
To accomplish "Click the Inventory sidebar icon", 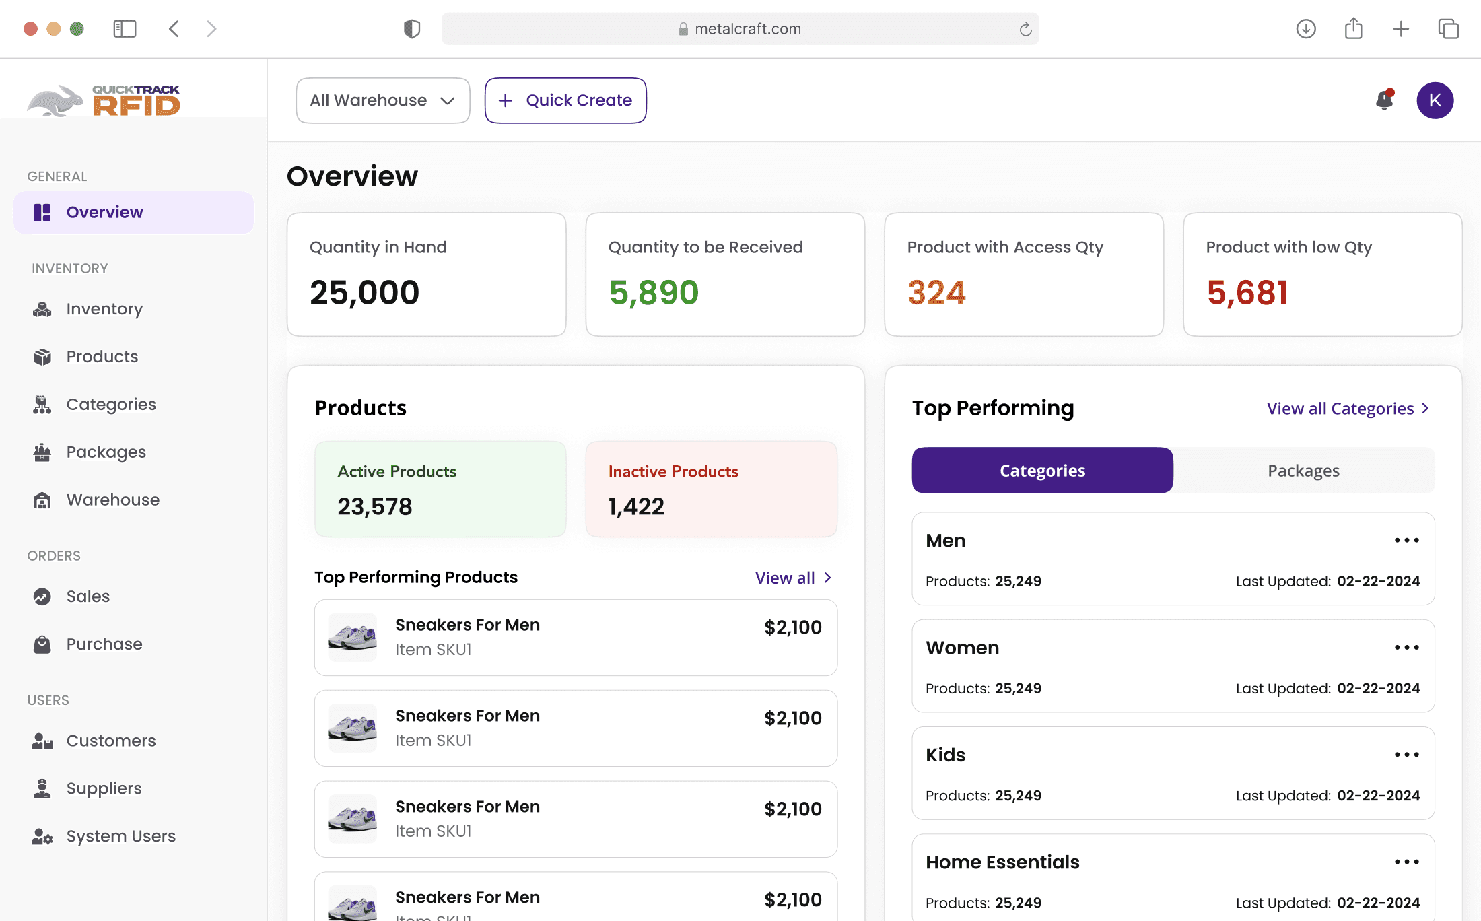I will tap(42, 309).
